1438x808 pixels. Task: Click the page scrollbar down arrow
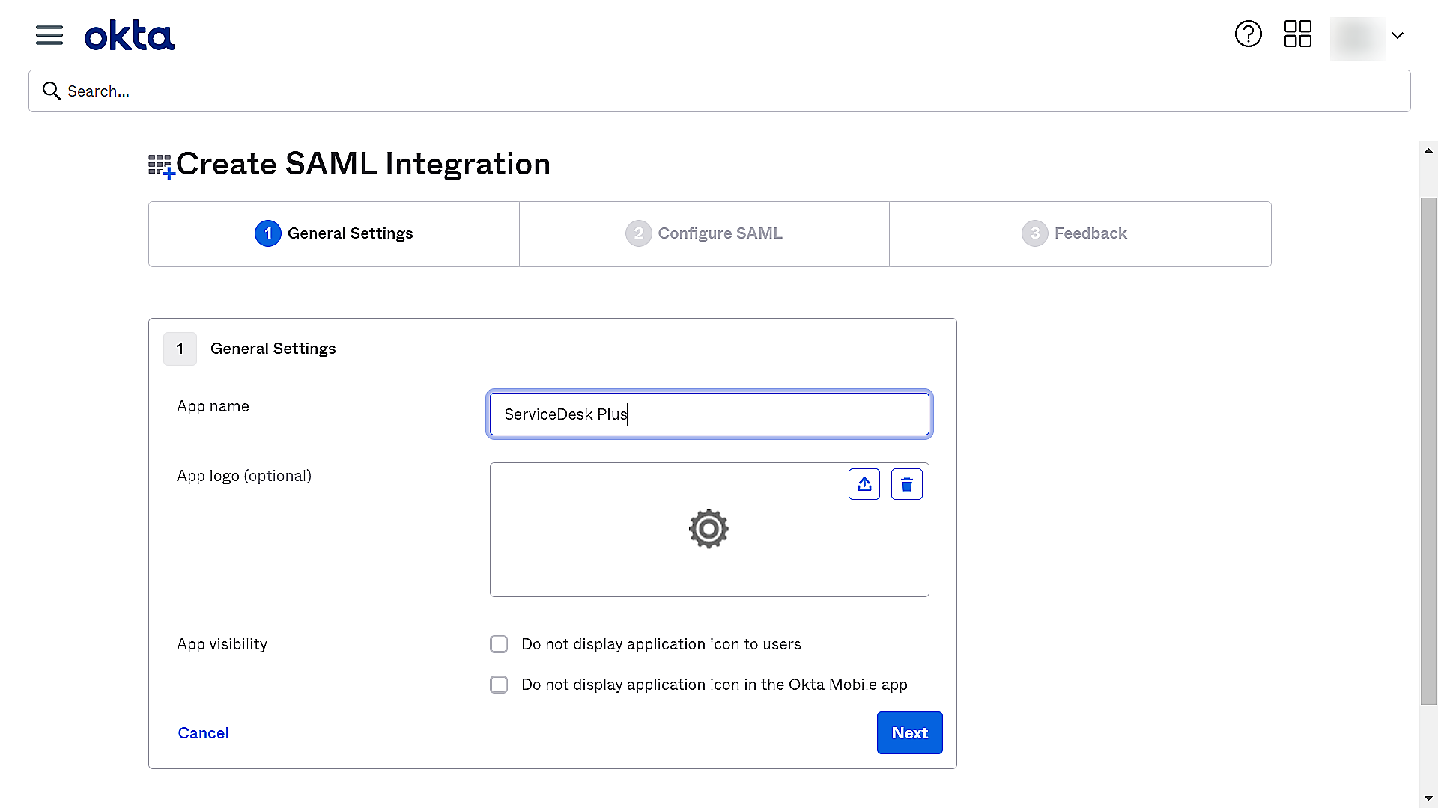tap(1428, 798)
